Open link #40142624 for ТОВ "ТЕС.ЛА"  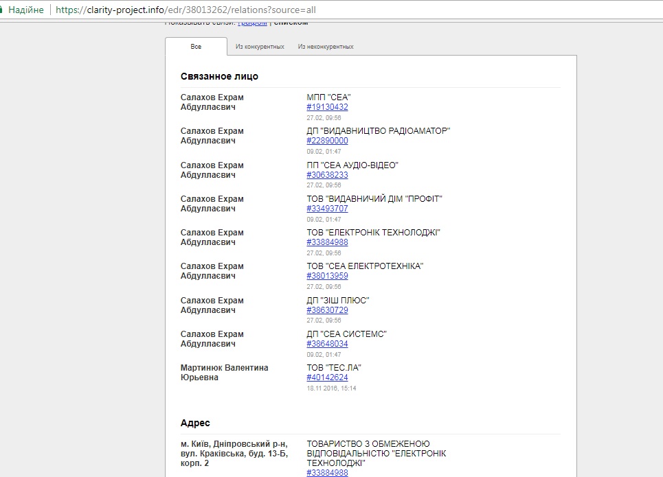coord(327,377)
